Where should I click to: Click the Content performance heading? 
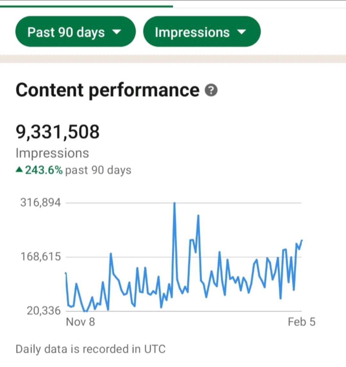pos(107,90)
